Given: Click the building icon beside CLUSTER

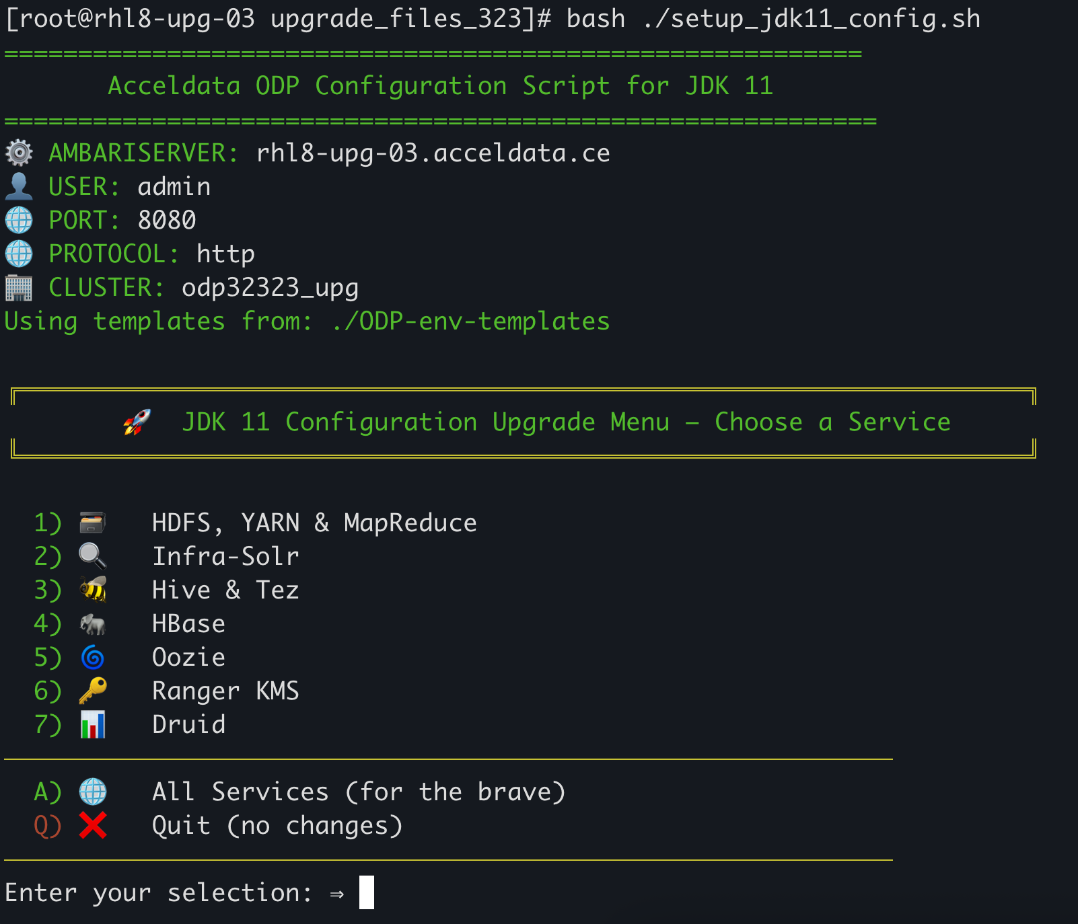Looking at the screenshot, I should click(x=19, y=288).
